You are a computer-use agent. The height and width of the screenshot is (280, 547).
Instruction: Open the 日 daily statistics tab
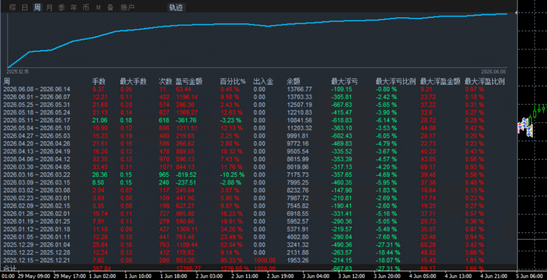tap(25, 7)
